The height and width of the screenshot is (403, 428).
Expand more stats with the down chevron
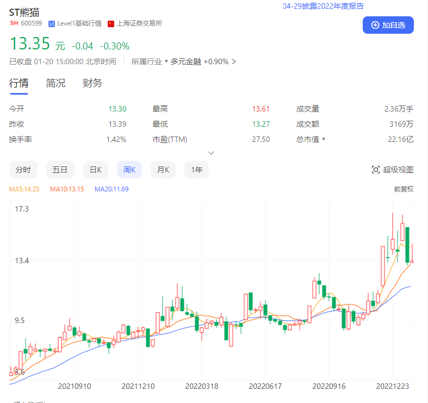[212, 153]
